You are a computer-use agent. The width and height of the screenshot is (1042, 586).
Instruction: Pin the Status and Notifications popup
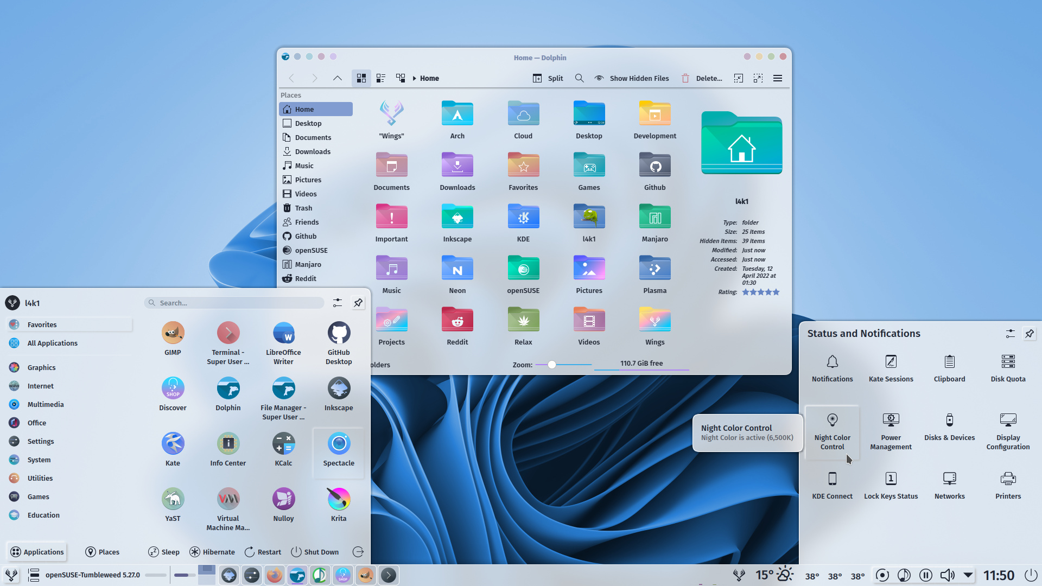pos(1029,334)
